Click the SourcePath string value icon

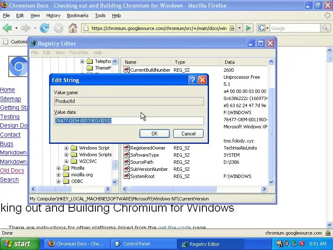pos(127,162)
